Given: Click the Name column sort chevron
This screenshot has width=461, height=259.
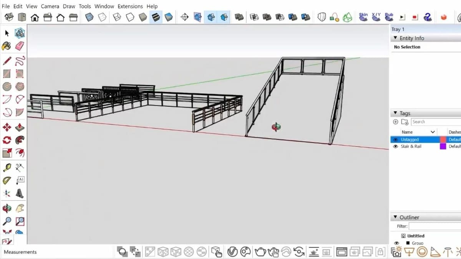Looking at the screenshot, I should point(433,132).
